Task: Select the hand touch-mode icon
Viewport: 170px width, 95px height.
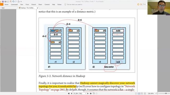Action: (x=19, y=2)
